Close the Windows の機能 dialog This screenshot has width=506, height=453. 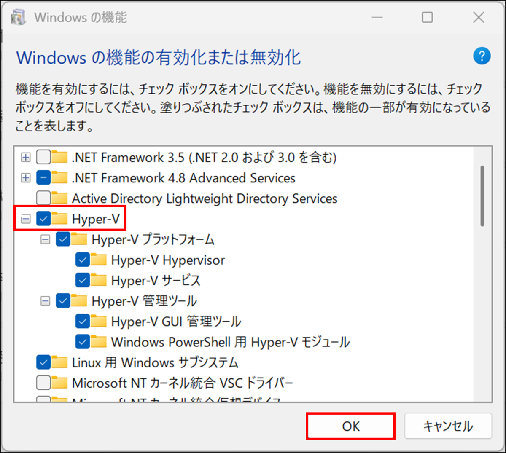click(479, 17)
